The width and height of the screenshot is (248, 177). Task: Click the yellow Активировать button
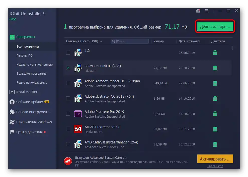pyautogui.click(x=215, y=159)
